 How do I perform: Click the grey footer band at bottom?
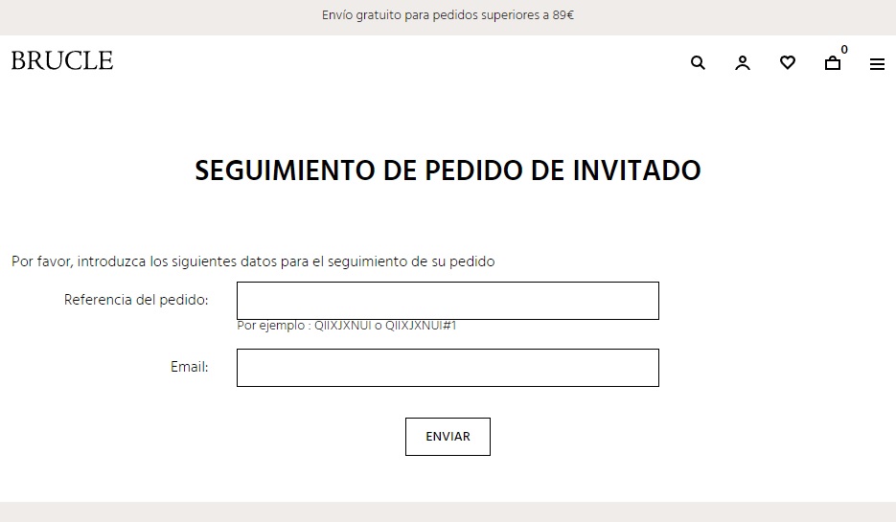pyautogui.click(x=448, y=511)
